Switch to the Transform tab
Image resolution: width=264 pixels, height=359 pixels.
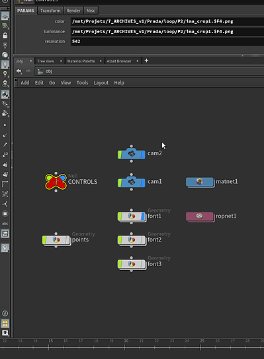[50, 11]
